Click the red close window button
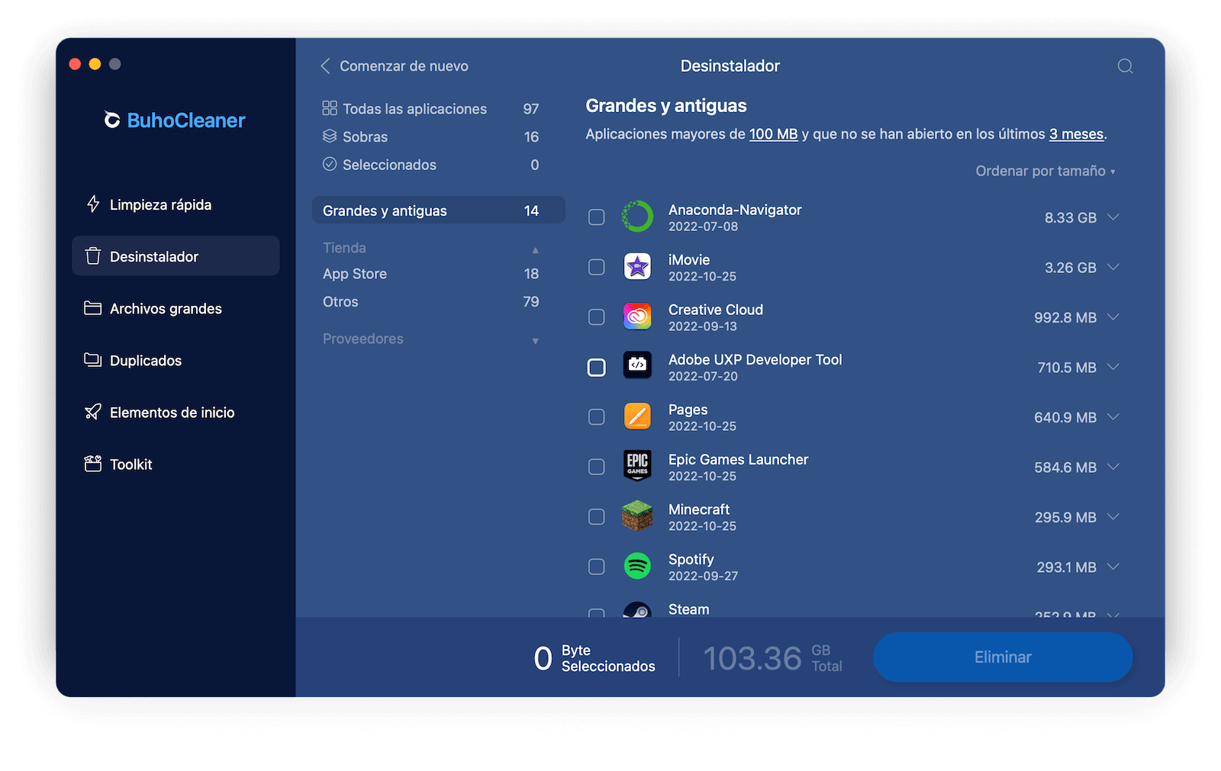The height and width of the screenshot is (771, 1221). tap(75, 64)
